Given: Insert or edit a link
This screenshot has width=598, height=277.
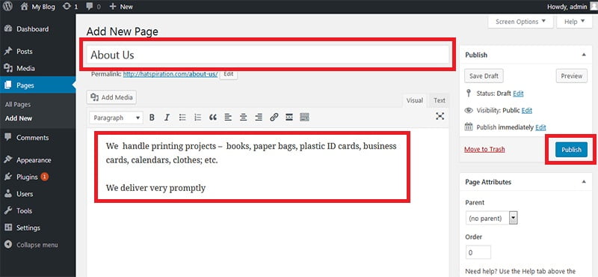Looking at the screenshot, I should pyautogui.click(x=274, y=118).
